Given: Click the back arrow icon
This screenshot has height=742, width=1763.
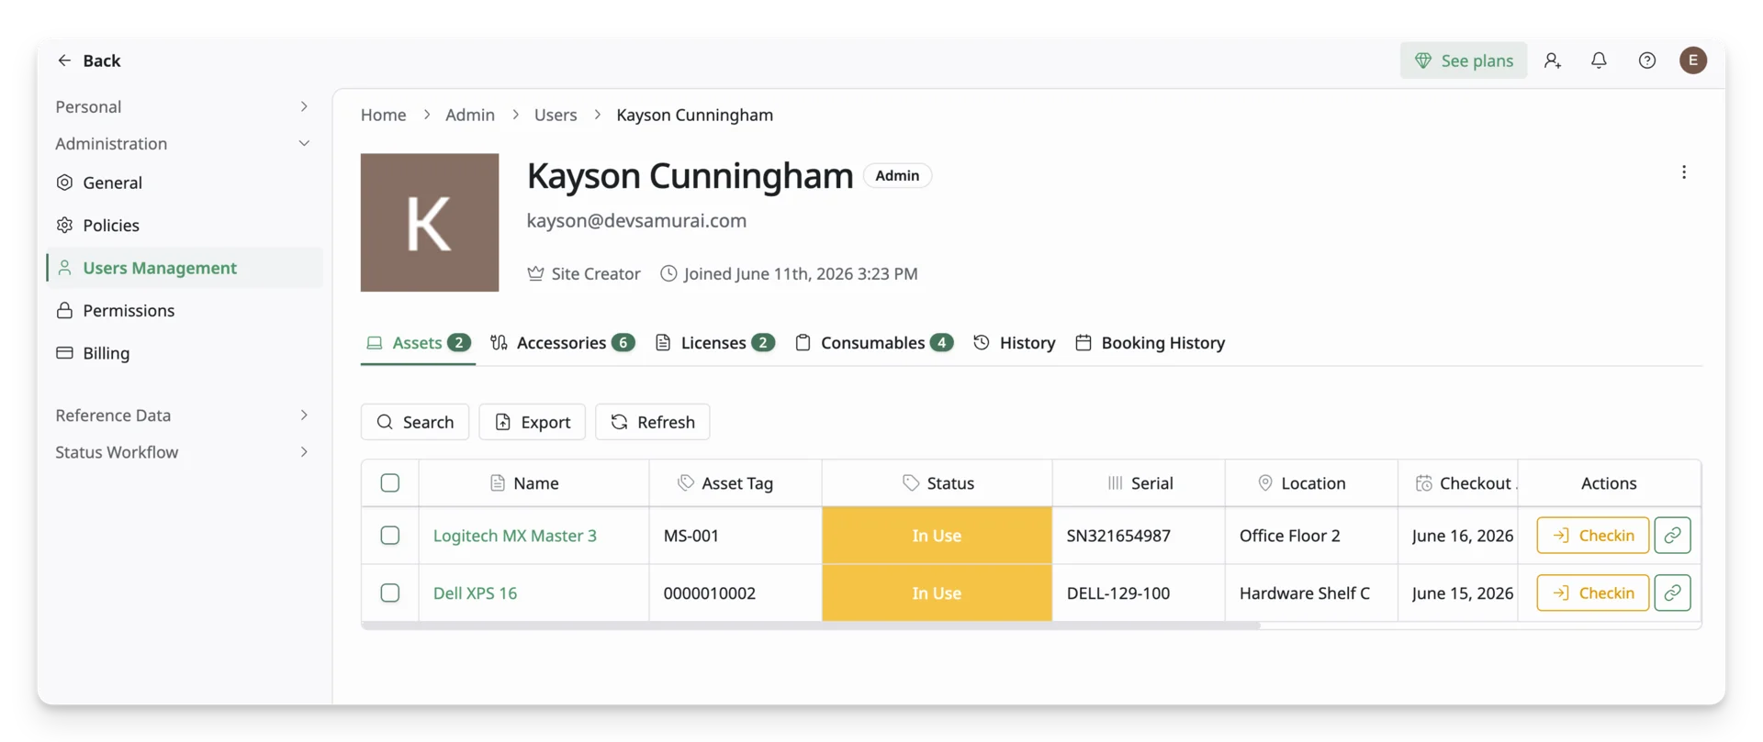Looking at the screenshot, I should [64, 61].
